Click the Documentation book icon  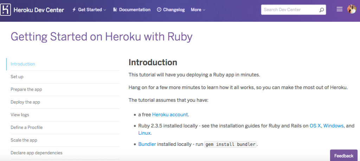coord(115,9)
